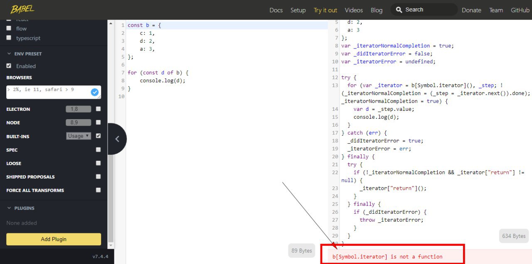Viewport: 532px width, 264px height.
Task: Collapse the settings sidebar with the arrow
Action: click(x=117, y=139)
